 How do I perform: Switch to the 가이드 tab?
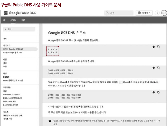(13, 20)
